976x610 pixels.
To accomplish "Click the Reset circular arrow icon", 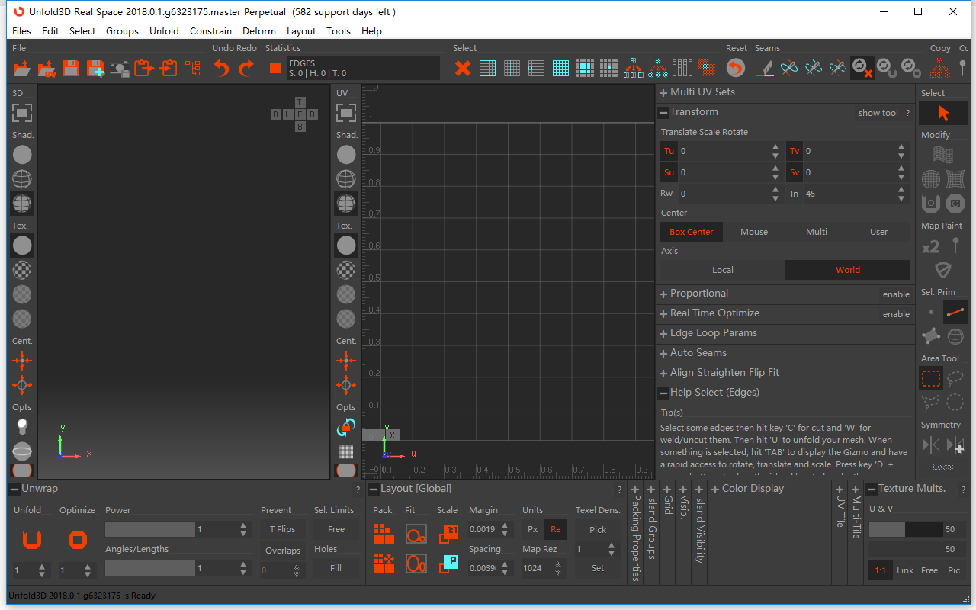I will click(x=735, y=68).
